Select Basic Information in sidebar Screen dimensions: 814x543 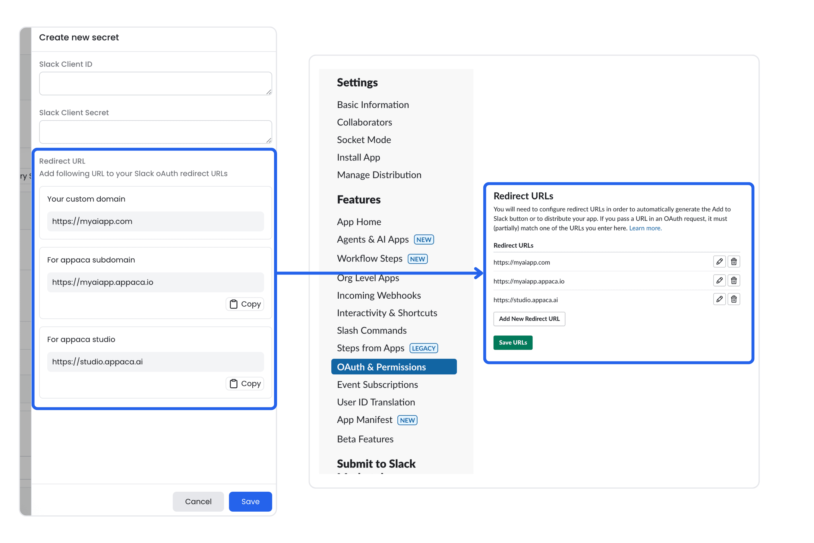click(373, 105)
